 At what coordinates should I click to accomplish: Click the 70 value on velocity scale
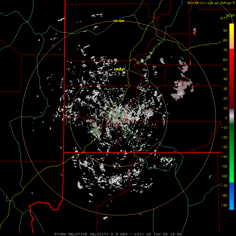225,50
